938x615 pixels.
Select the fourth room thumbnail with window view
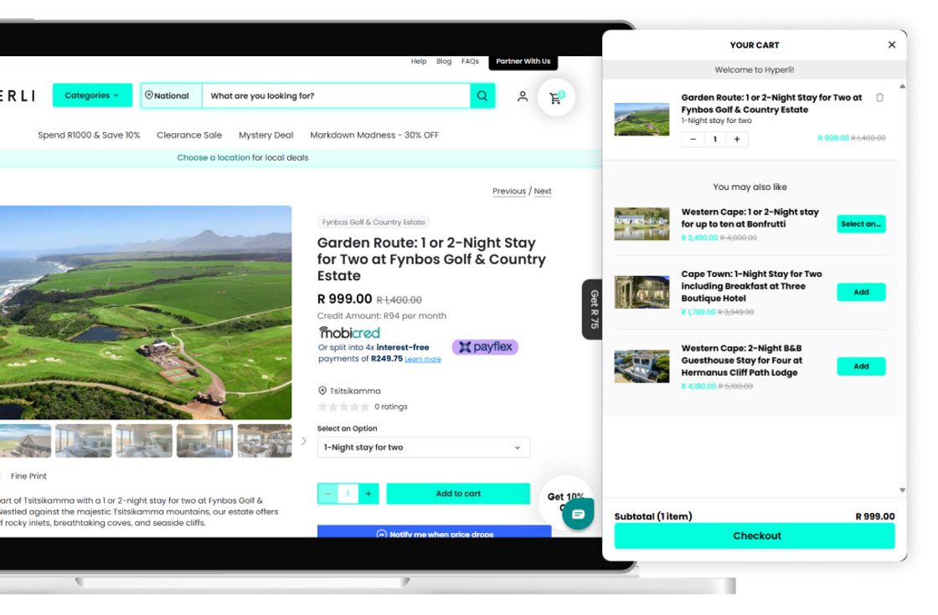click(204, 441)
